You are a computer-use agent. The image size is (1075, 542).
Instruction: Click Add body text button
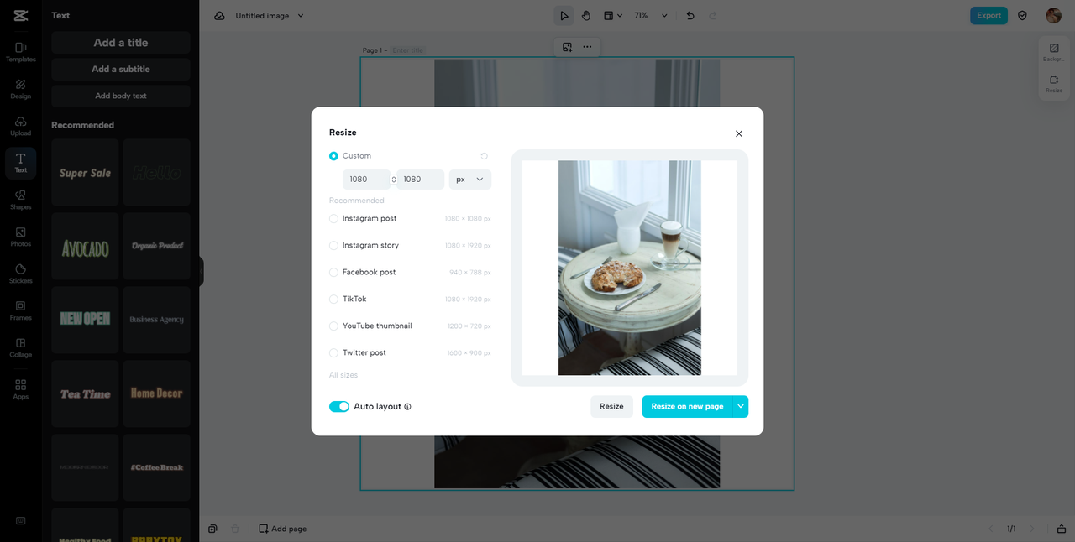[121, 96]
